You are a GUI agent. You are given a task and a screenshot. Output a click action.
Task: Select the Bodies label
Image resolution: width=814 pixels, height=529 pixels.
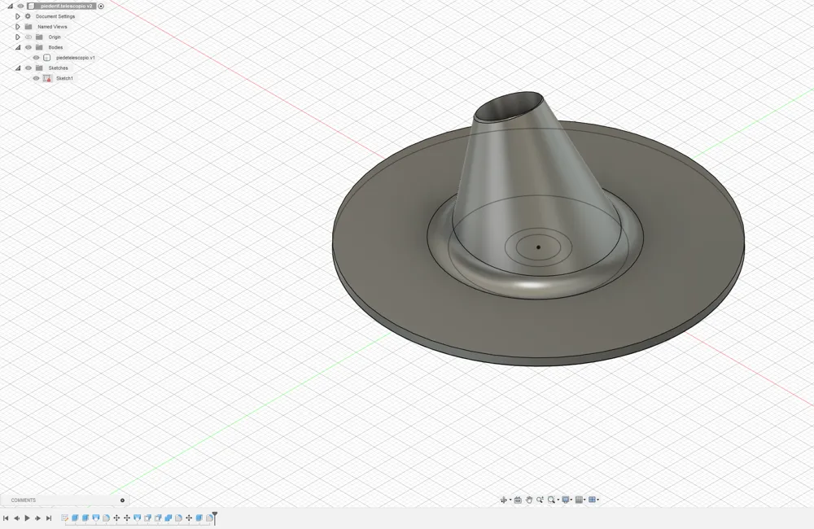pos(55,48)
